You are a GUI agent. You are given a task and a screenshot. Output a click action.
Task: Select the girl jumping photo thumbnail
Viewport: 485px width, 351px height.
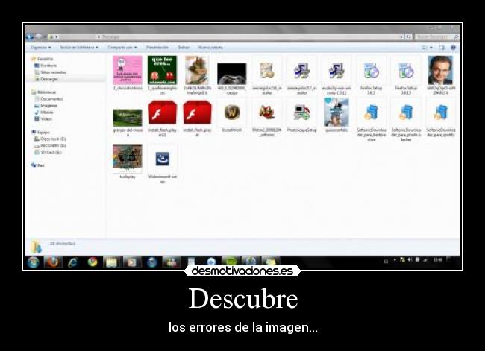pos(337,113)
